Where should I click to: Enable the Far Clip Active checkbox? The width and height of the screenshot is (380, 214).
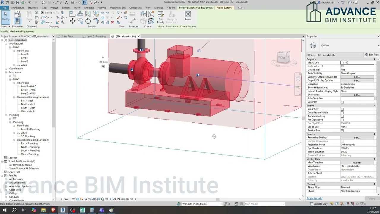342,120
